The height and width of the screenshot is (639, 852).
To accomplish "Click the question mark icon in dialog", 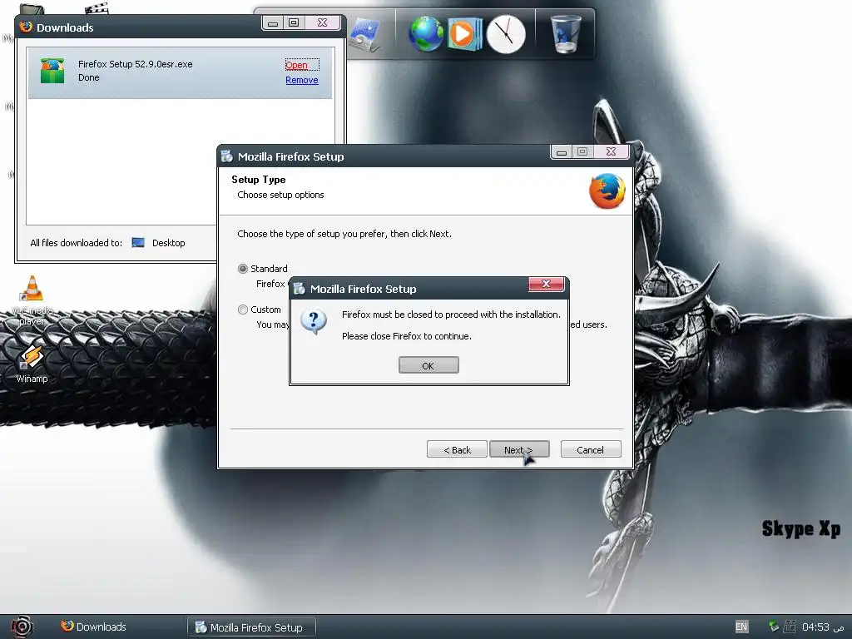I will tap(314, 322).
